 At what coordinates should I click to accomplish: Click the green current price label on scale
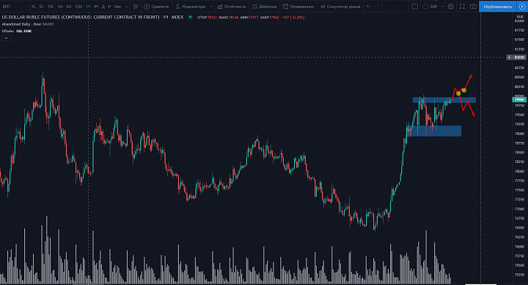point(519,99)
